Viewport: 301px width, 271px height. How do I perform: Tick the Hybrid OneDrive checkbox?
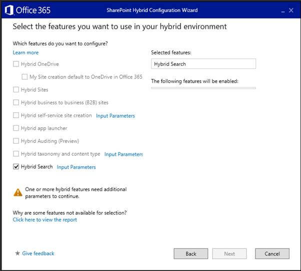point(16,64)
